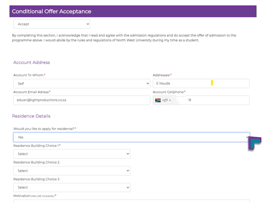
Task: Click the 'Account To Whom' label
Action: click(x=29, y=75)
